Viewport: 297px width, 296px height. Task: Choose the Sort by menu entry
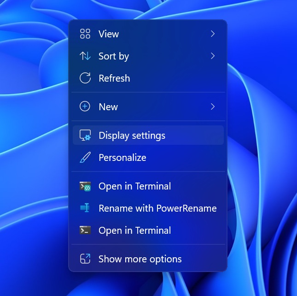pyautogui.click(x=148, y=56)
